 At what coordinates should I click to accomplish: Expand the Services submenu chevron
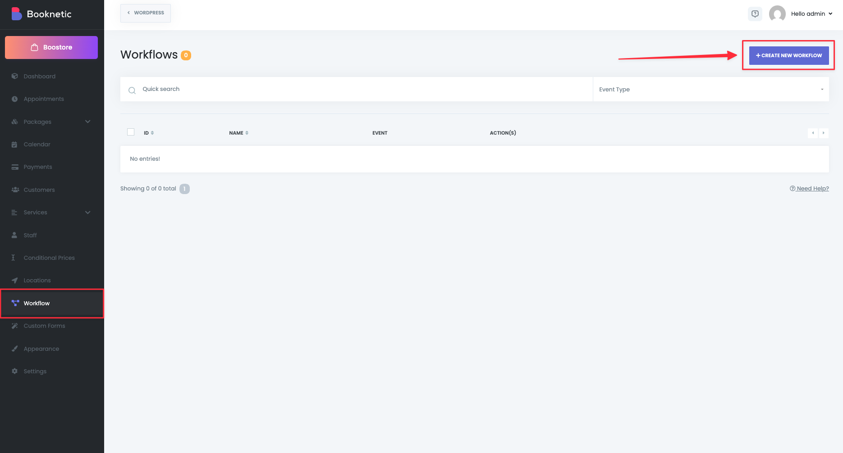tap(88, 213)
